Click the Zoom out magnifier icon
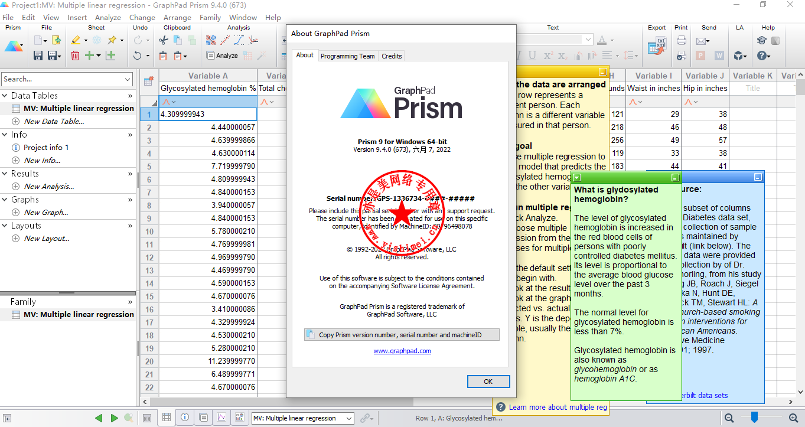The image size is (805, 427). click(729, 418)
